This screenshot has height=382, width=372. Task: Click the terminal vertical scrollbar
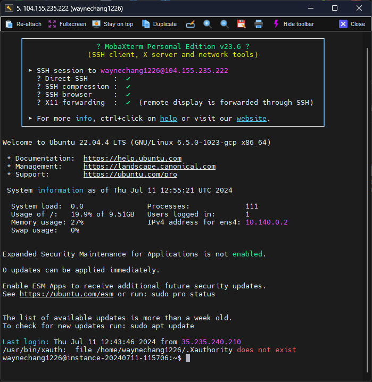[x=367, y=210]
